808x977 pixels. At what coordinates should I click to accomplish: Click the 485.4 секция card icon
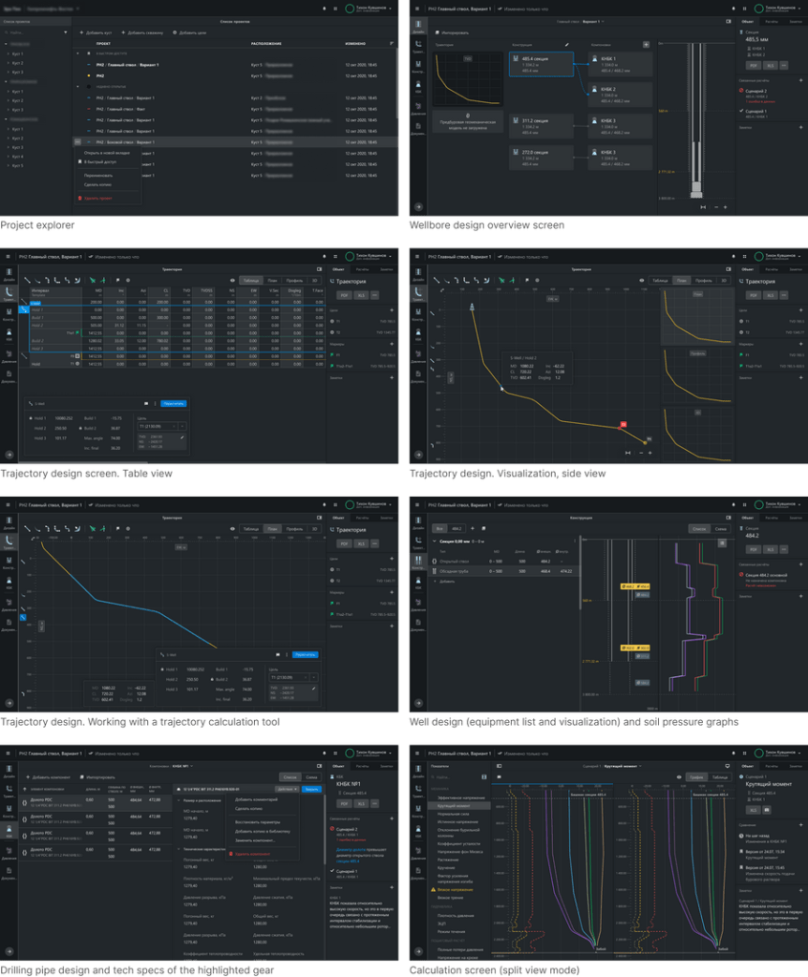tap(517, 59)
